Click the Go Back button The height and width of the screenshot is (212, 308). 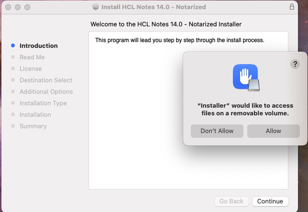[x=231, y=201]
